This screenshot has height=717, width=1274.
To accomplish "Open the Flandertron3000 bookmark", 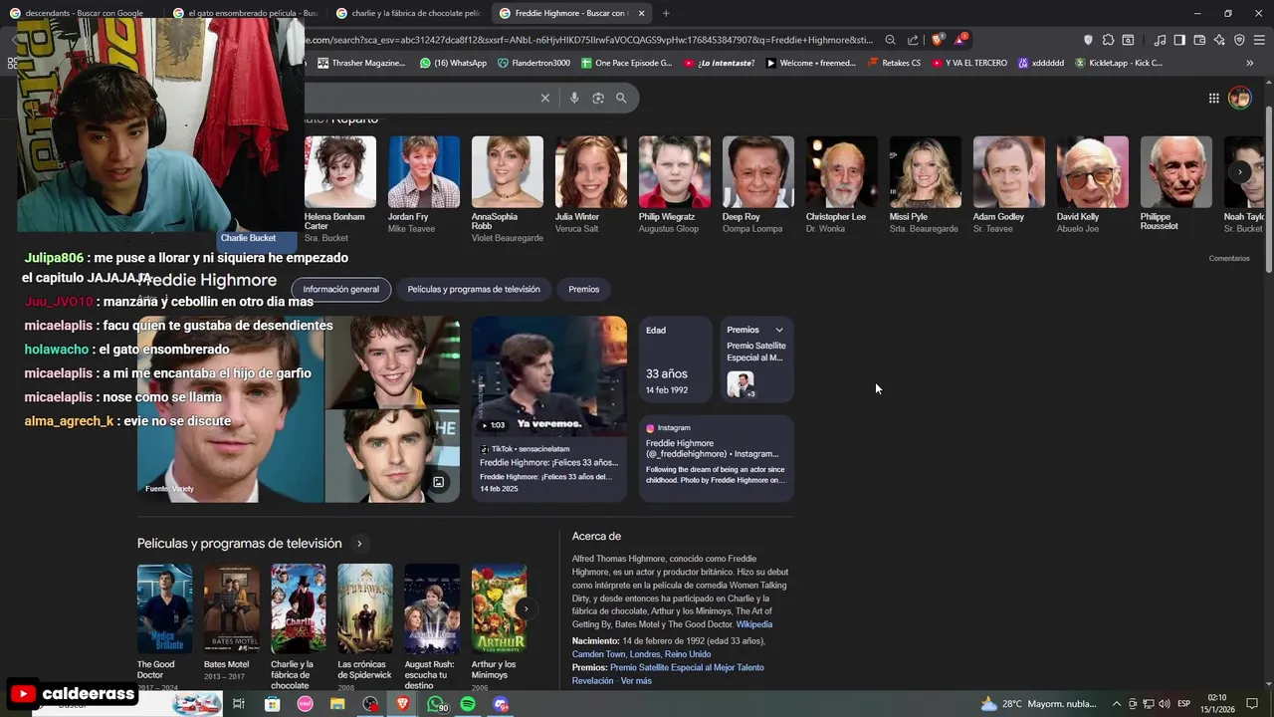I will pyautogui.click(x=533, y=63).
